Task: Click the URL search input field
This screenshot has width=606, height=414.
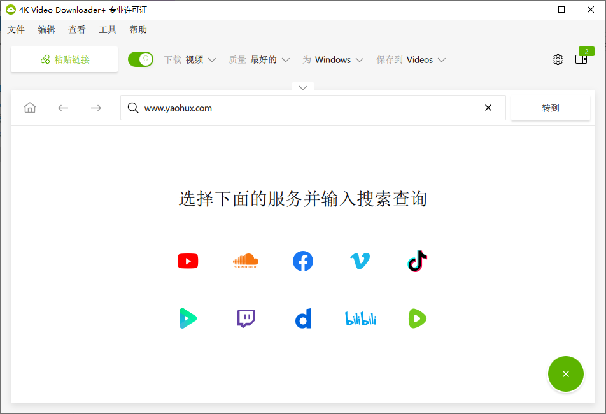Action: (x=306, y=108)
